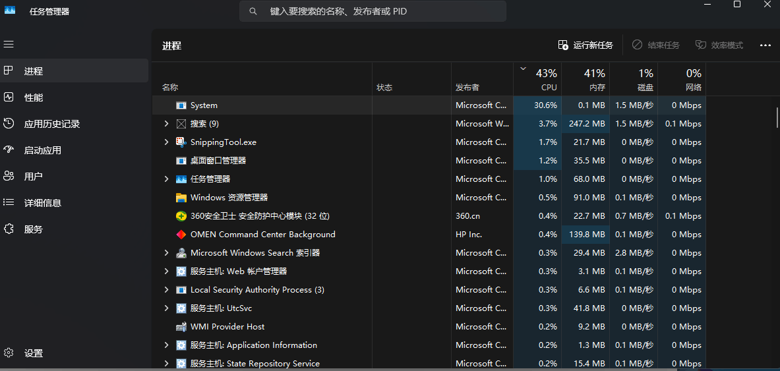Image resolution: width=780 pixels, height=371 pixels.
Task: Sort by the CPU column header
Action: point(537,79)
